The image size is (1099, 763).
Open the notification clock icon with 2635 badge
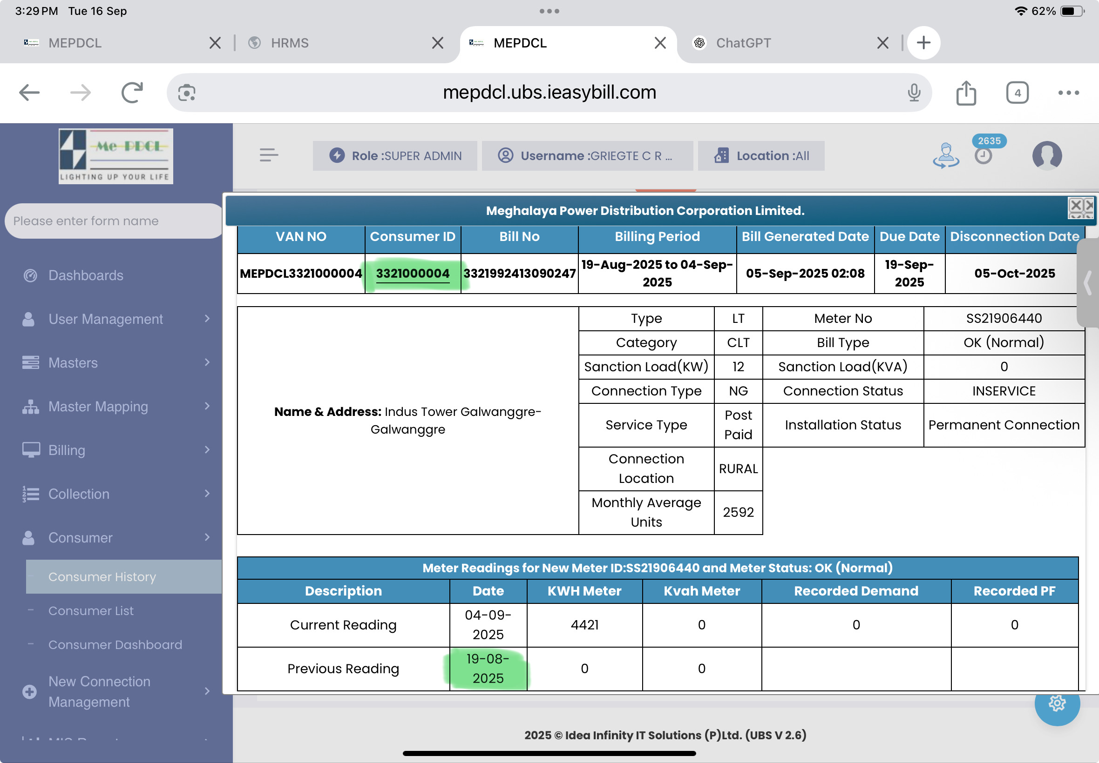(984, 155)
